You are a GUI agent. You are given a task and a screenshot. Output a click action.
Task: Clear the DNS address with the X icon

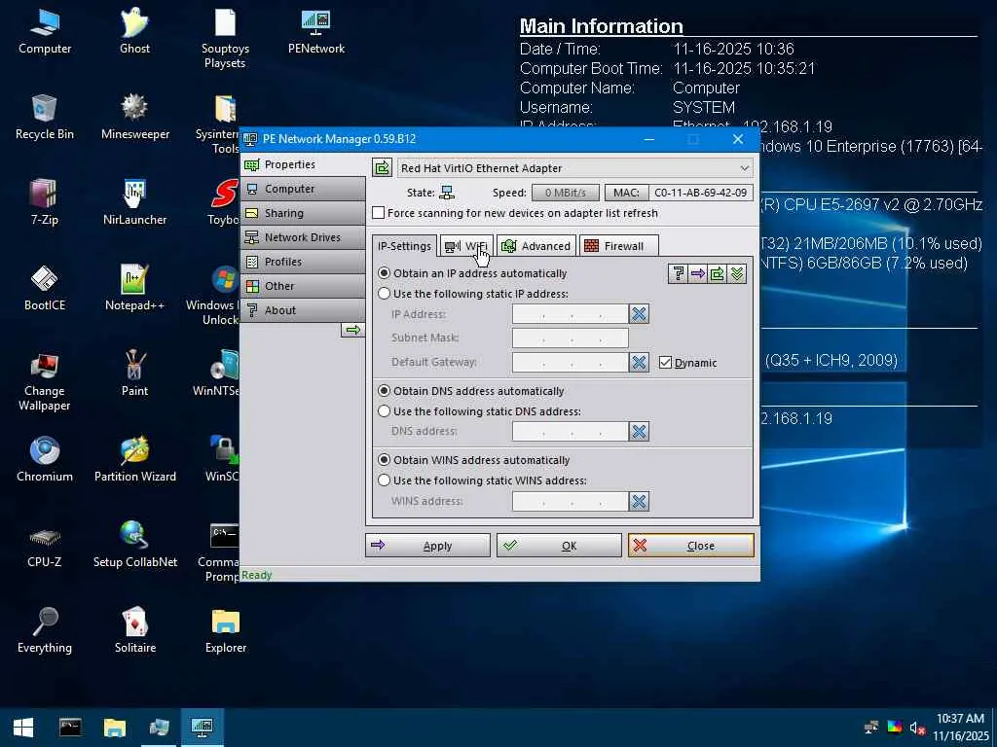coord(639,431)
